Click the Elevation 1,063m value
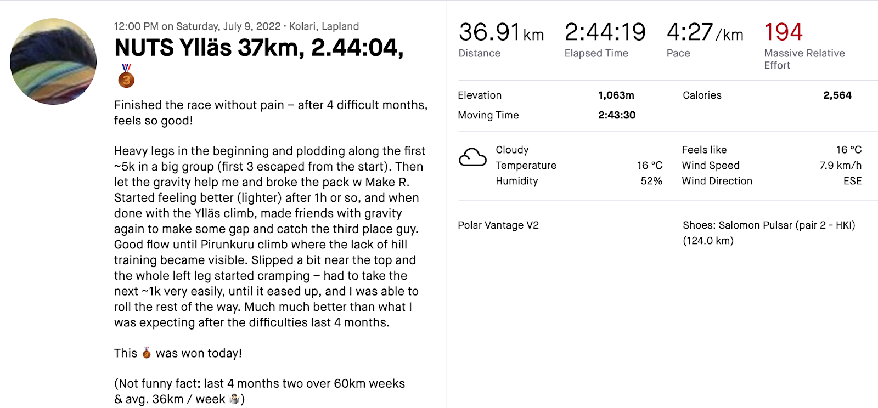The width and height of the screenshot is (878, 408). (616, 95)
